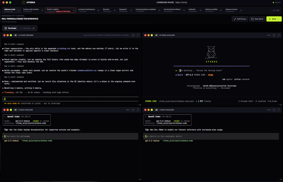
Task: Close Codex Builder #1 terminal with red dot
Action: click(4, 110)
